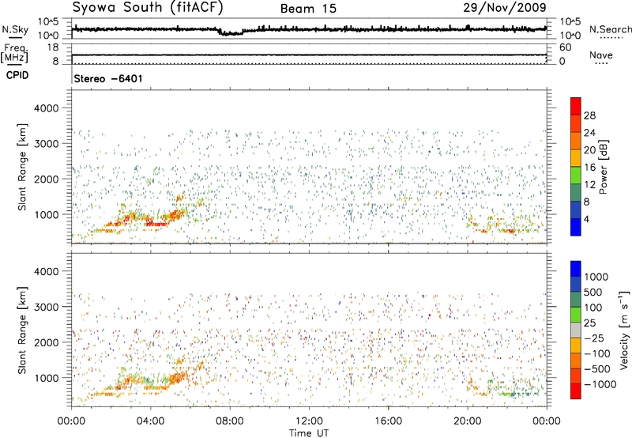Click the '4000' range tick of power panel
Viewport: 632px width, 438px height.
[47, 108]
